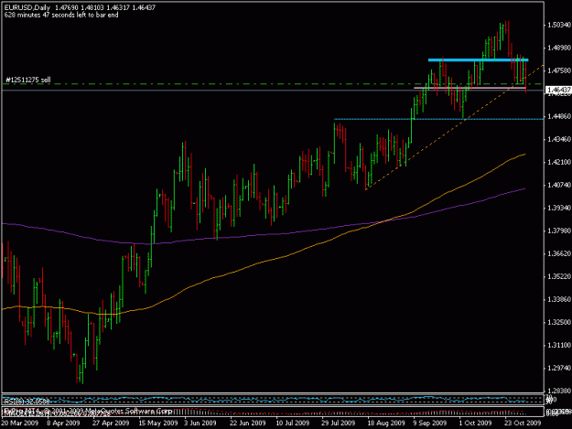Click the '27 Apr 2009' date label

tap(111, 423)
